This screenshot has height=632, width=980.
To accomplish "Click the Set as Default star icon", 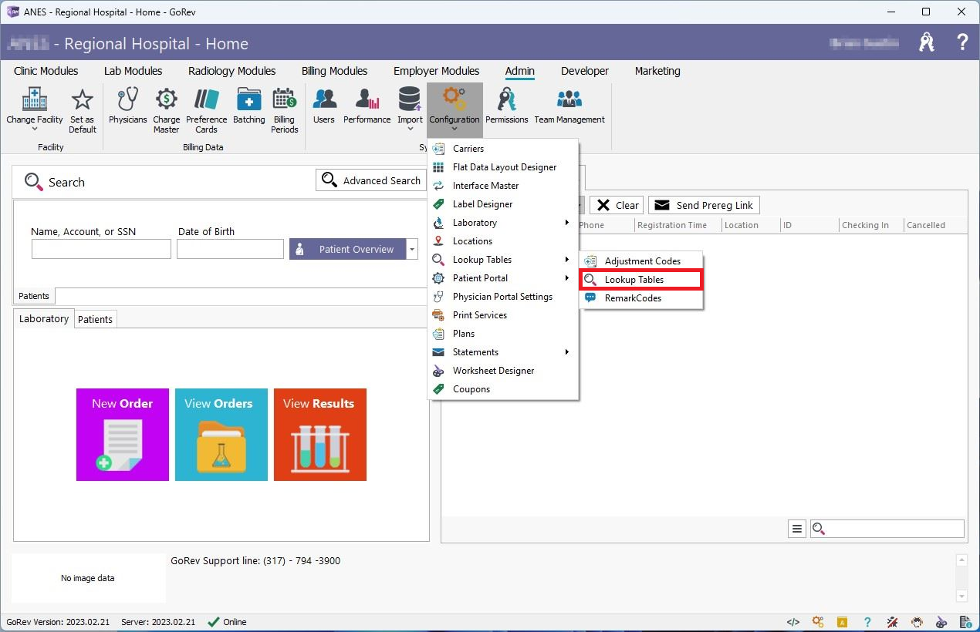I will (82, 99).
